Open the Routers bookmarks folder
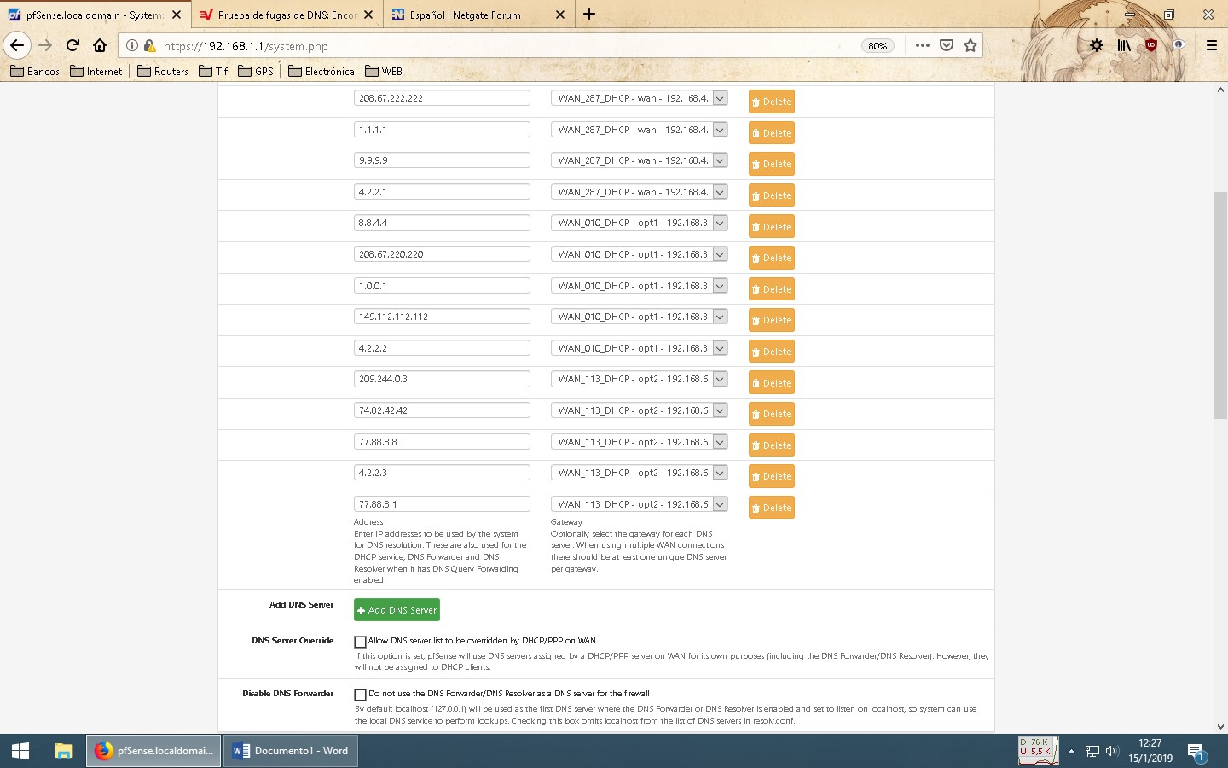Image resolution: width=1228 pixels, height=768 pixels. (x=163, y=72)
